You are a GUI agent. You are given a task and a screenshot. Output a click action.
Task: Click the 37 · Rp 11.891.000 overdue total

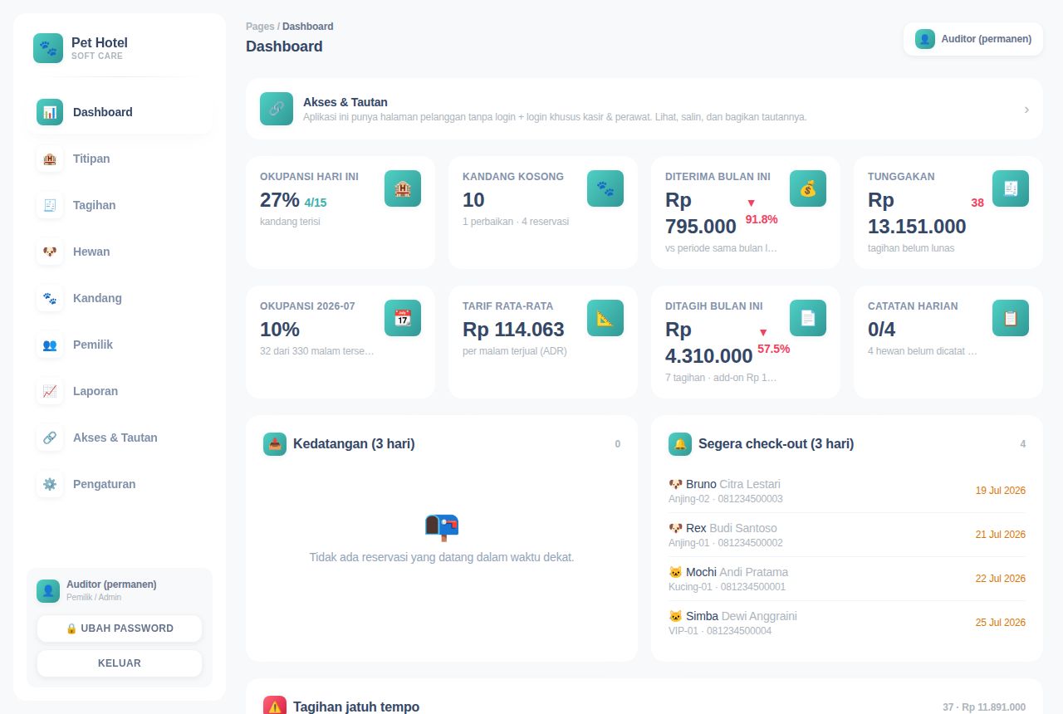pos(984,707)
